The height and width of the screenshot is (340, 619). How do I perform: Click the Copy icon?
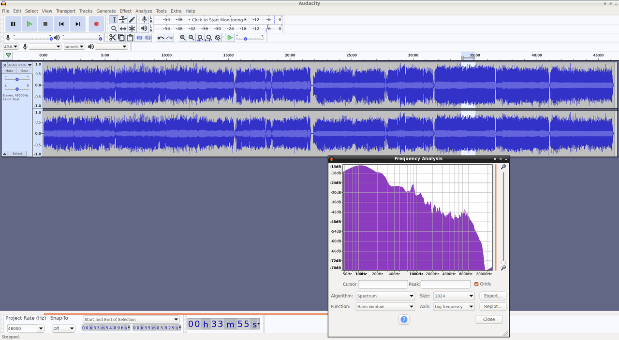[x=121, y=38]
